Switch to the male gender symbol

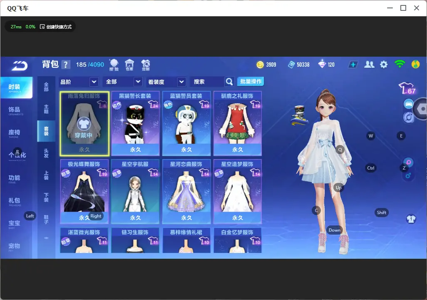pos(408,176)
